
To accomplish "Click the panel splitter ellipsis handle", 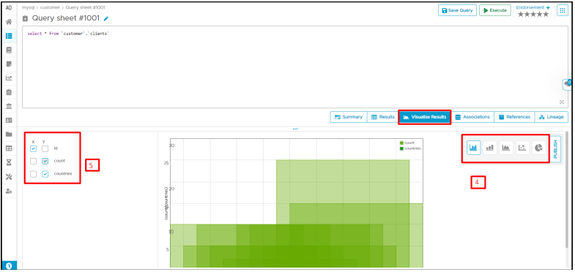I will coord(295,129).
